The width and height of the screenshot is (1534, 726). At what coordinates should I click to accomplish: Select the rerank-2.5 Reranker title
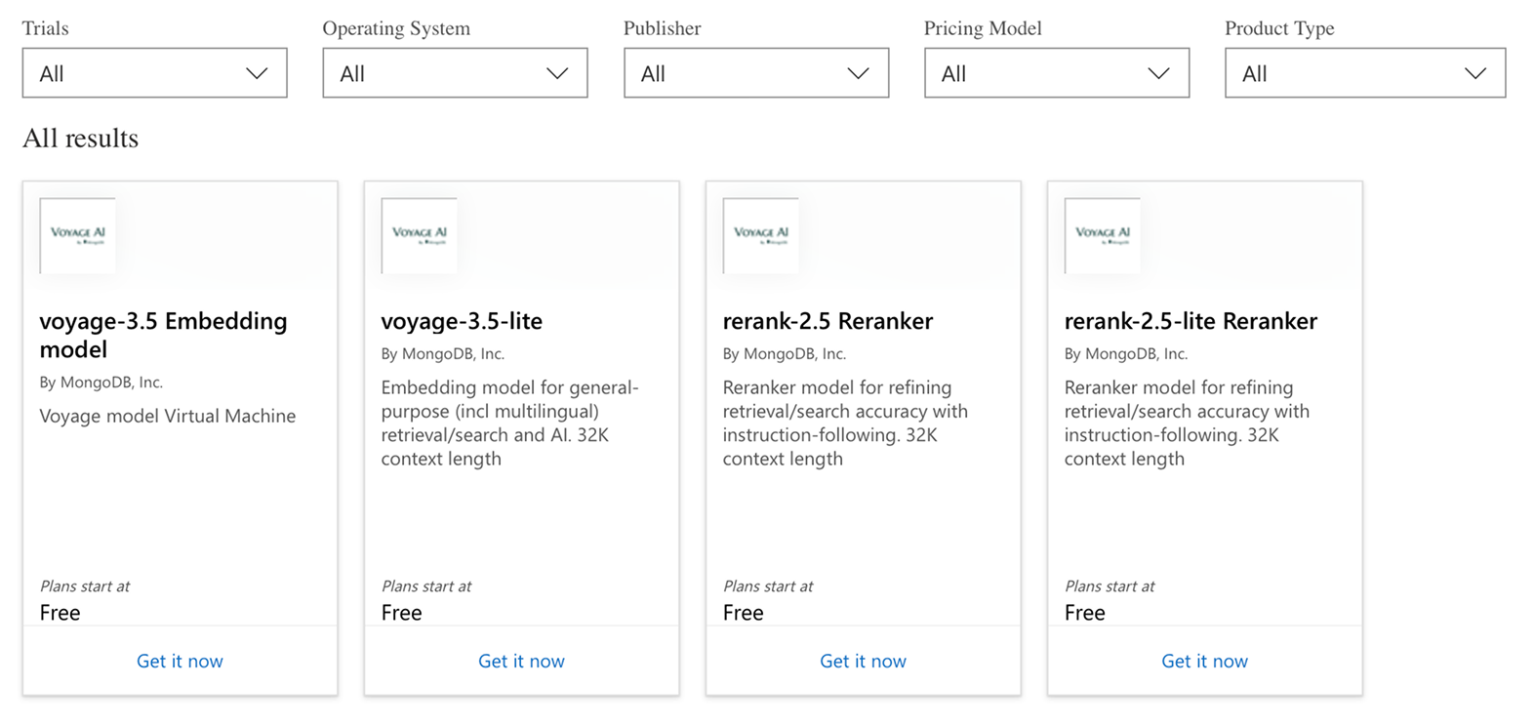pyautogui.click(x=828, y=321)
